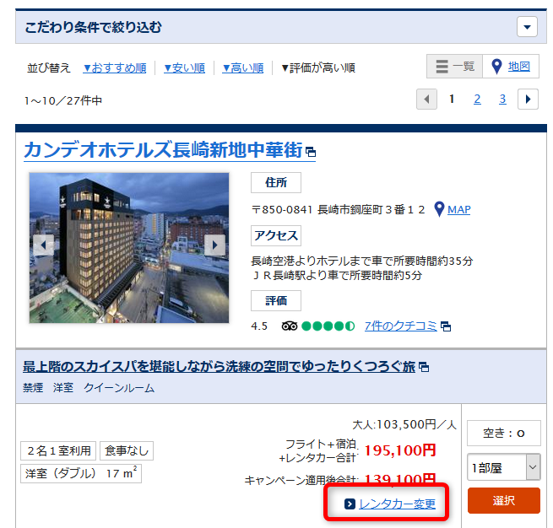Screen dimensions: 553x528
Task: Click the pin icon beside MAP
Action: (439, 209)
